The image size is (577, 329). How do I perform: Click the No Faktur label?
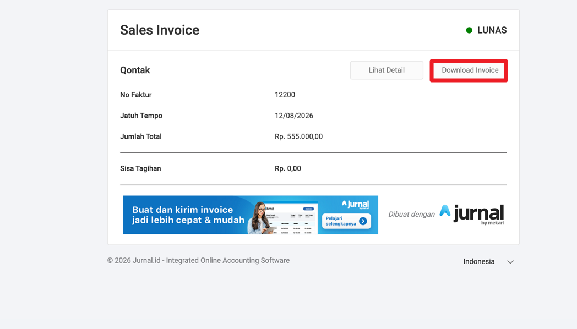136,95
